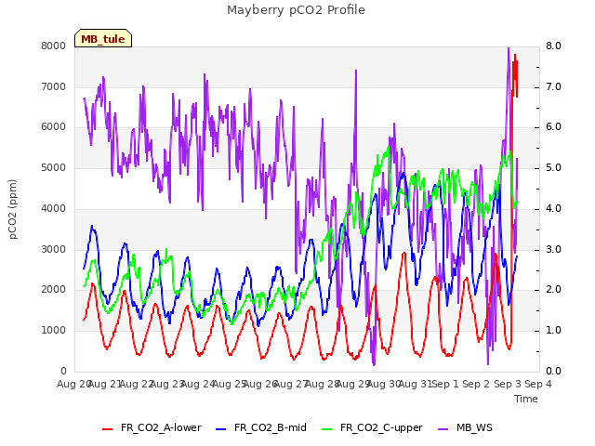Screen dimensions: 595x446
Task: Select the 0 left axis tick label
Action: click(x=63, y=371)
